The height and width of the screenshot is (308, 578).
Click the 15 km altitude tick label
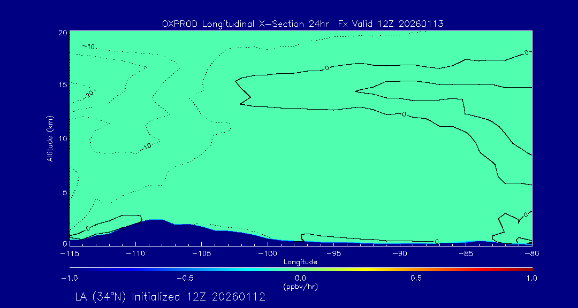click(62, 85)
